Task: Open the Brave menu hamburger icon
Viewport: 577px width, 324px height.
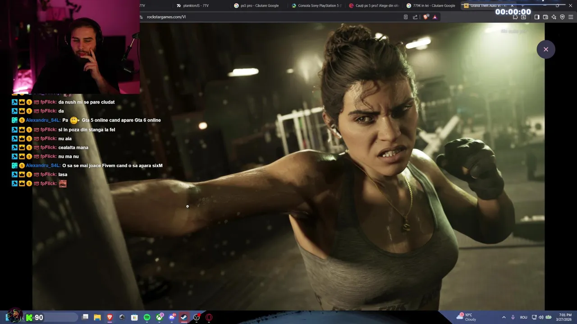Action: tap(571, 17)
